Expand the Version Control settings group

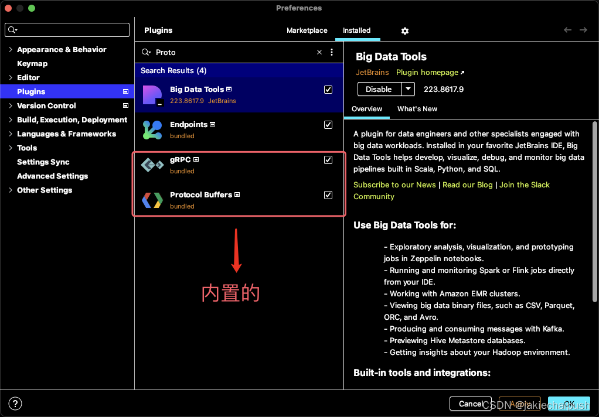(11, 106)
